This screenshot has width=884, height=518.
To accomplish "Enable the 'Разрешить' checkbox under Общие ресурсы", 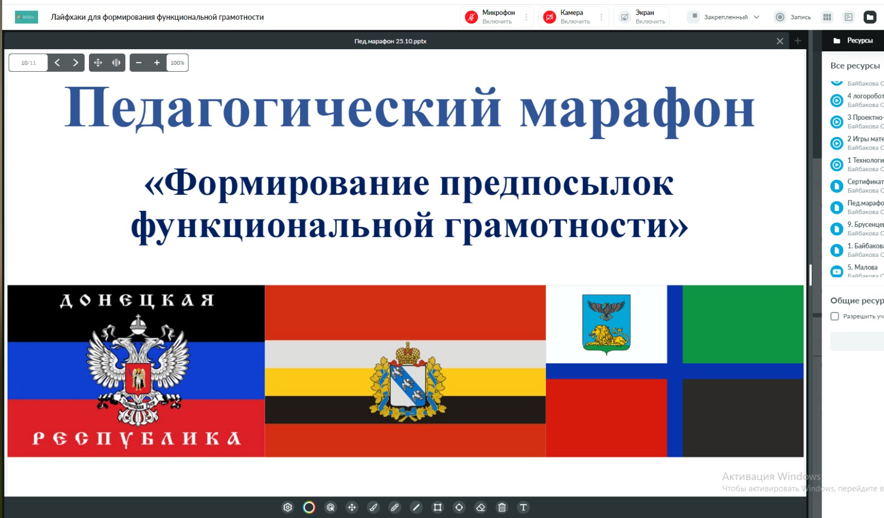I will (835, 316).
